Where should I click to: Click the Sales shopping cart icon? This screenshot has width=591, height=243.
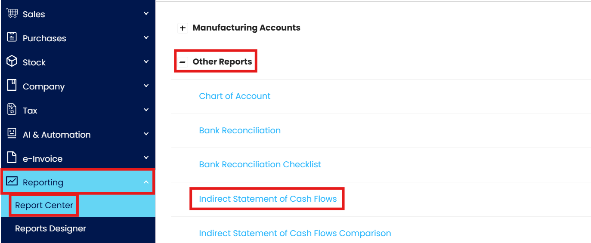point(12,13)
